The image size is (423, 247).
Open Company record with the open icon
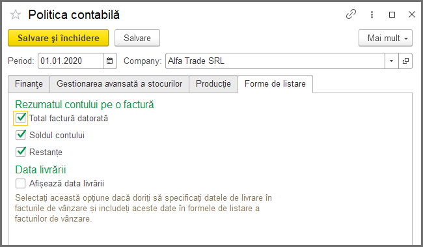tap(405, 61)
